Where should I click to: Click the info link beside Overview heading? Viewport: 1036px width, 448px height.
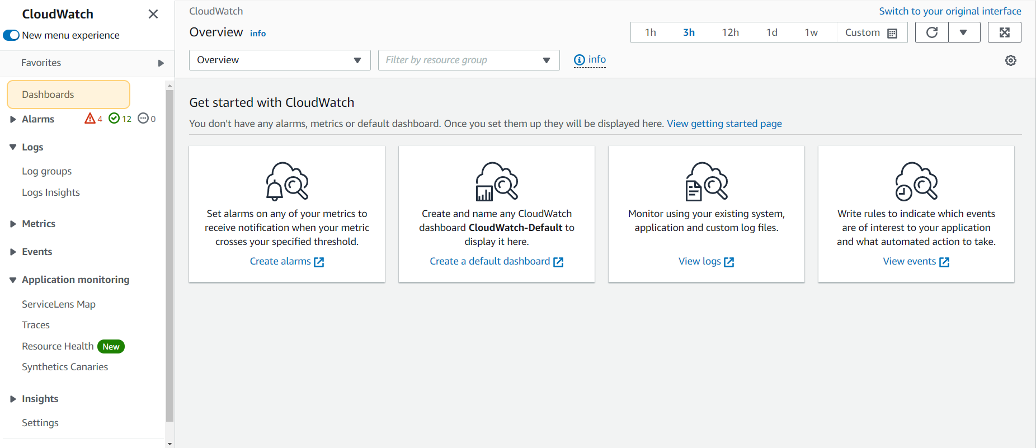point(258,34)
